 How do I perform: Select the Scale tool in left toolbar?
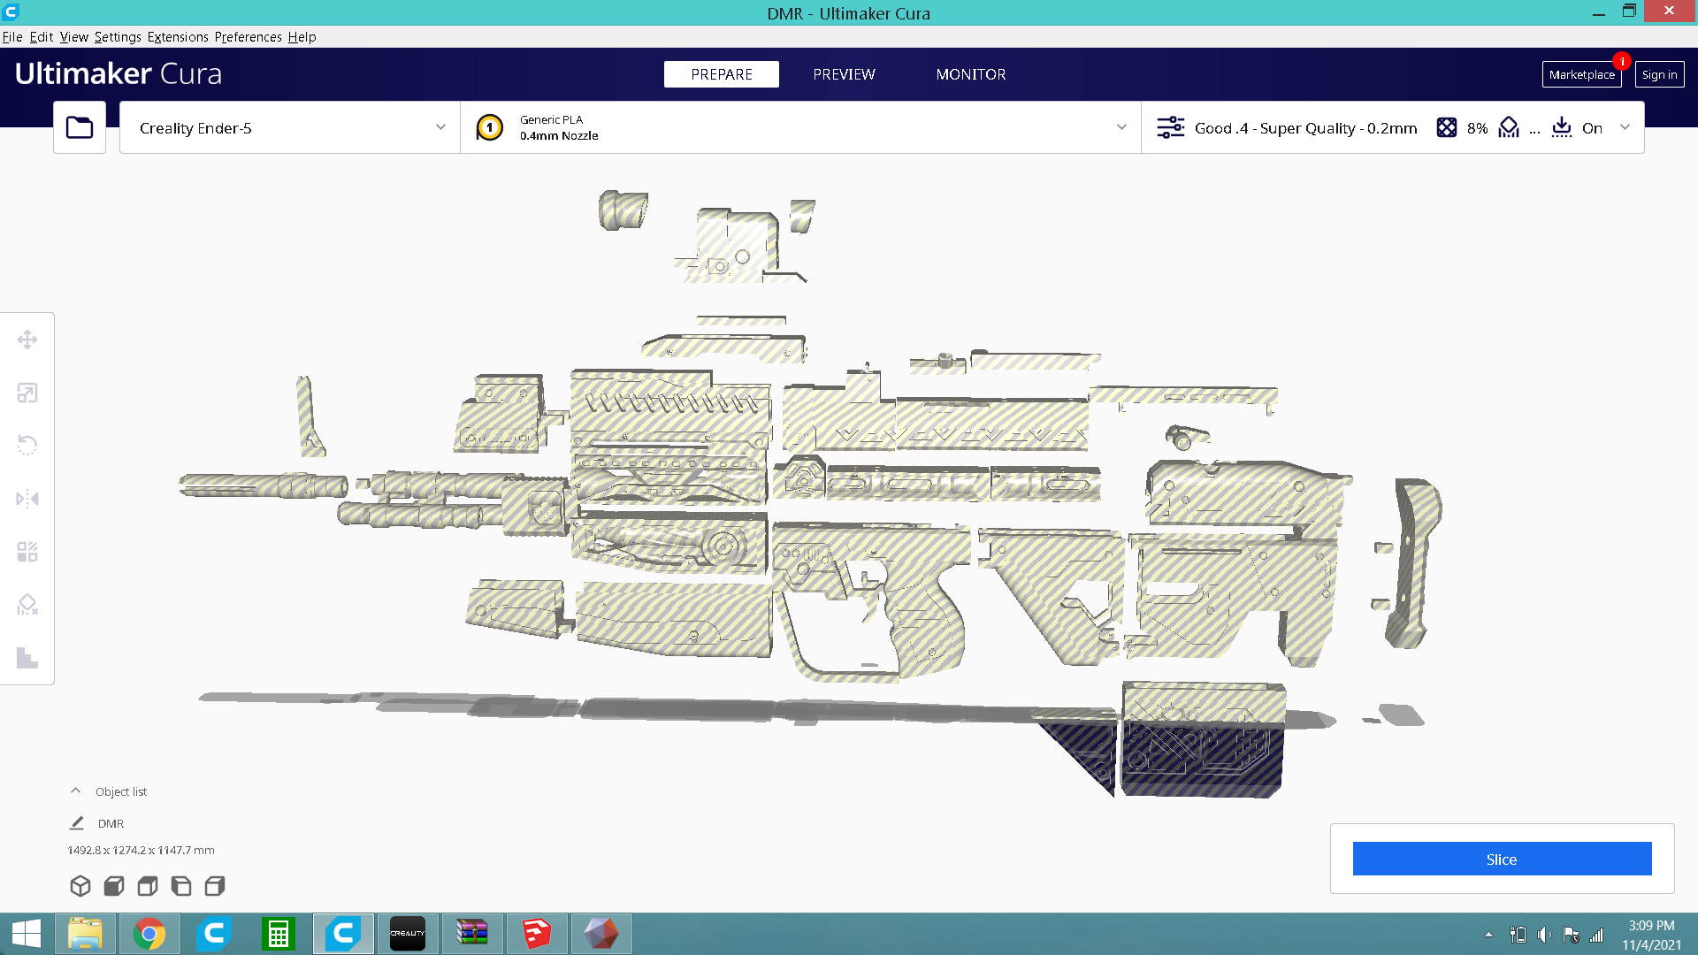27,393
